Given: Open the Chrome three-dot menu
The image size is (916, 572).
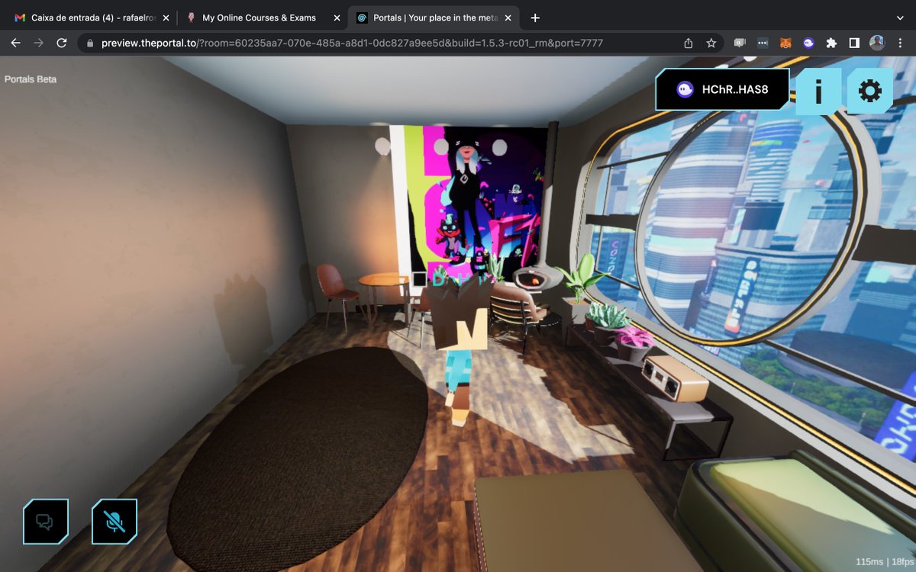Looking at the screenshot, I should [x=900, y=43].
